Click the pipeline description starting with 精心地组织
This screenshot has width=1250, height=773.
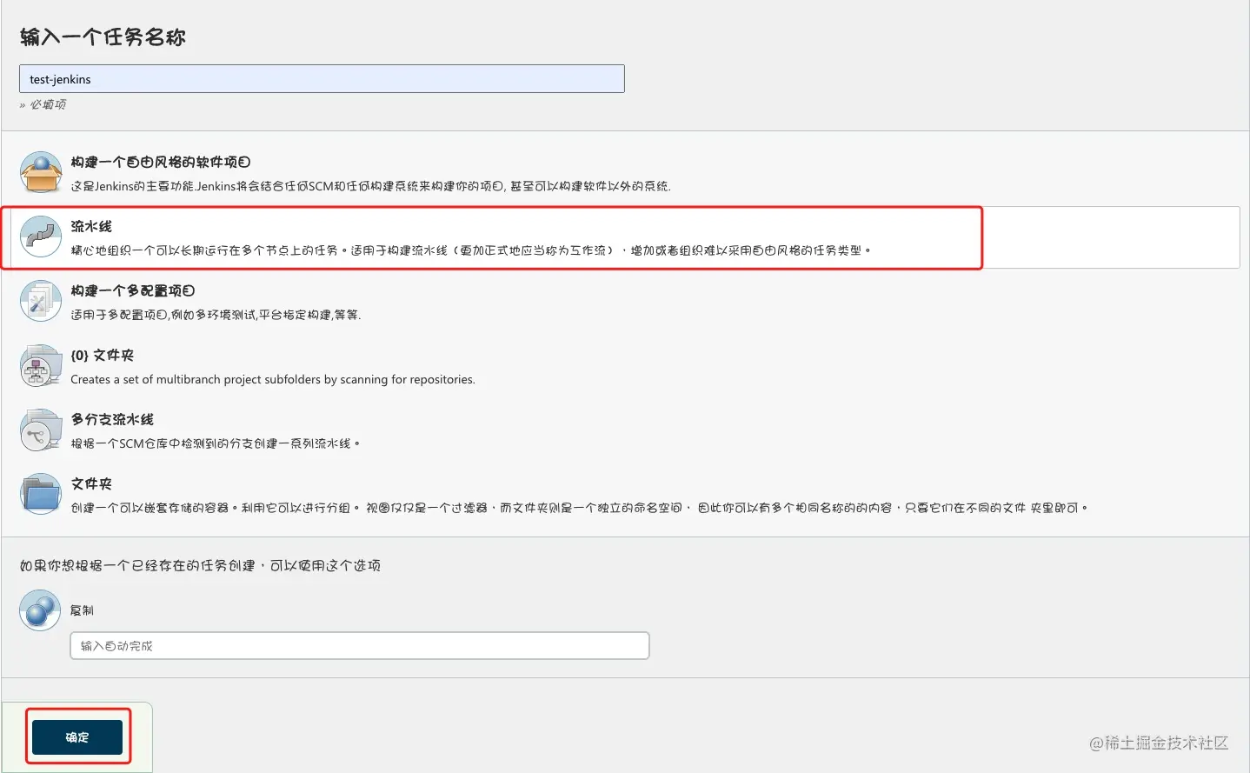470,250
